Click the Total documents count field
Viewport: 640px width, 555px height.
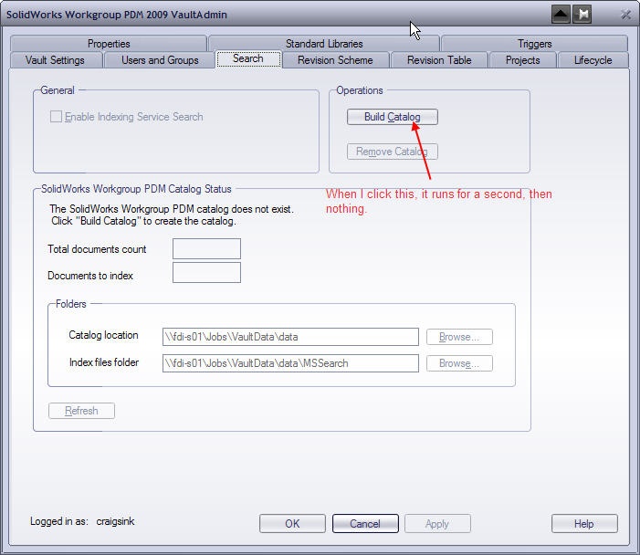click(206, 249)
